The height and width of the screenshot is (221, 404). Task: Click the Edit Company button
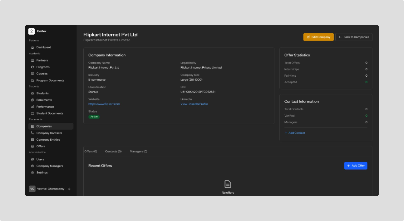pyautogui.click(x=318, y=37)
